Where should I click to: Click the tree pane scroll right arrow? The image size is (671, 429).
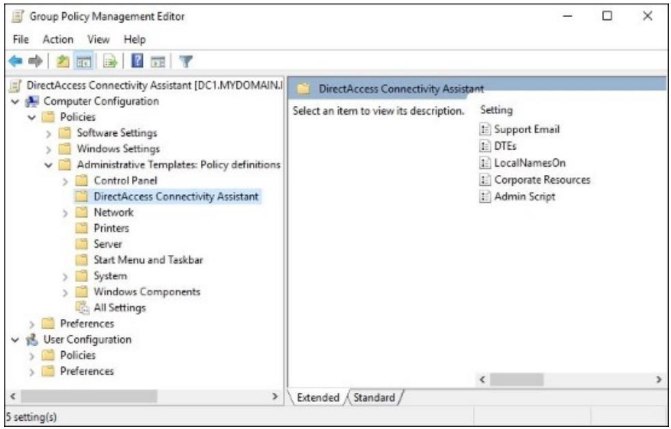click(275, 396)
